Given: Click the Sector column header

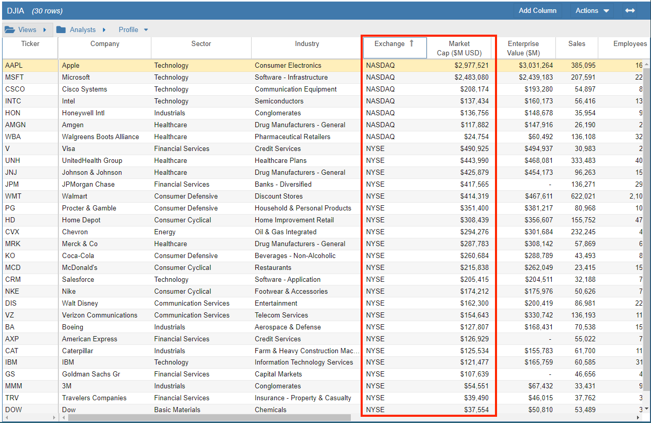Looking at the screenshot, I should point(201,44).
